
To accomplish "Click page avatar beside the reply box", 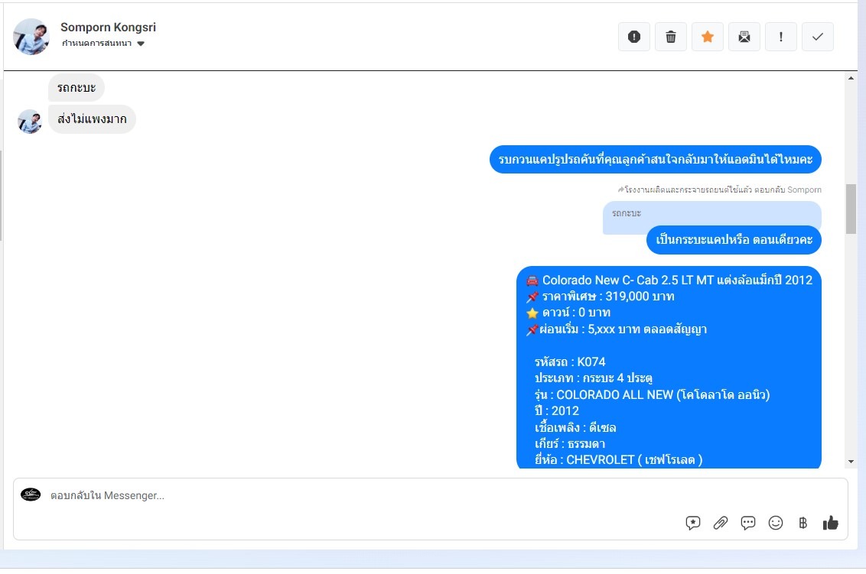I will [x=31, y=495].
